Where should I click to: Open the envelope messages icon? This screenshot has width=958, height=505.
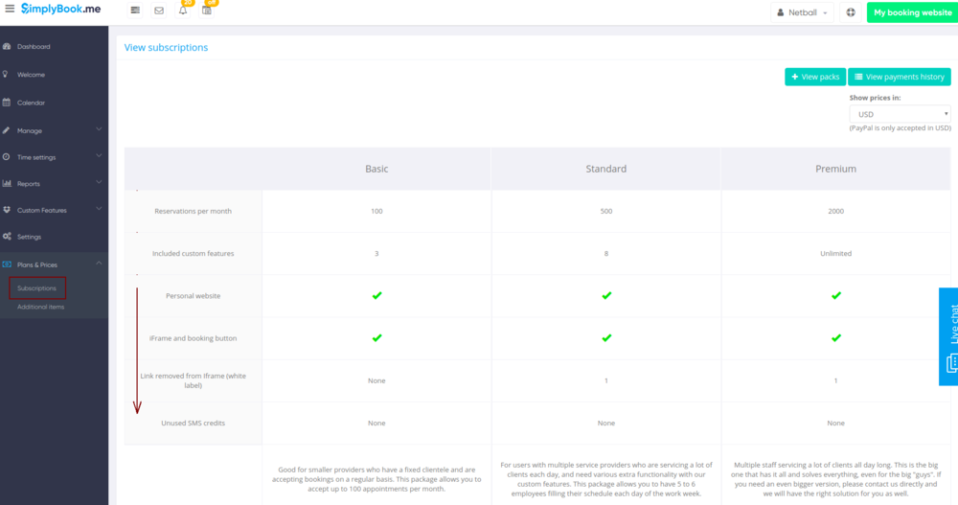(159, 11)
